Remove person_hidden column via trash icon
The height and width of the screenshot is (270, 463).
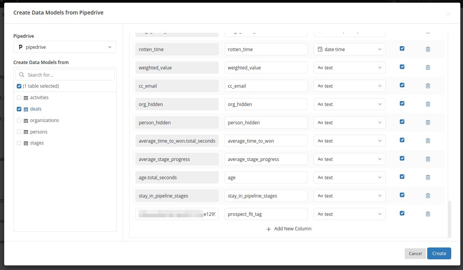point(428,122)
